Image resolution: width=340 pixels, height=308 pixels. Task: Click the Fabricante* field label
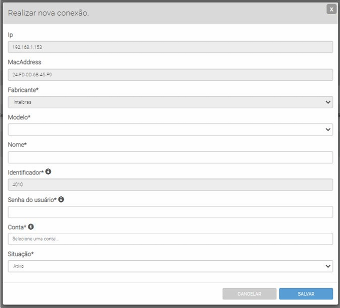23,89
